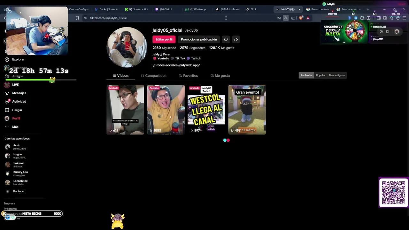Click the translate page icon
The height and width of the screenshot is (230, 409).
(x=286, y=18)
